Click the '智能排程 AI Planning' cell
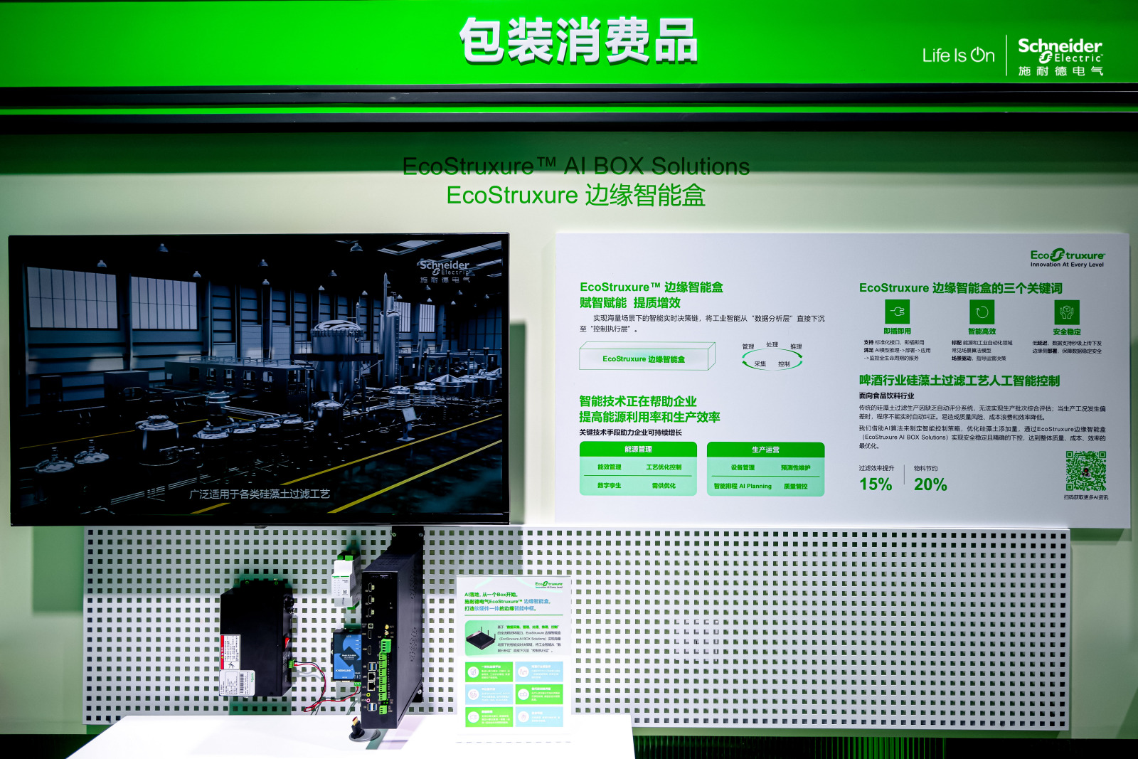The image size is (1138, 759). (x=743, y=487)
